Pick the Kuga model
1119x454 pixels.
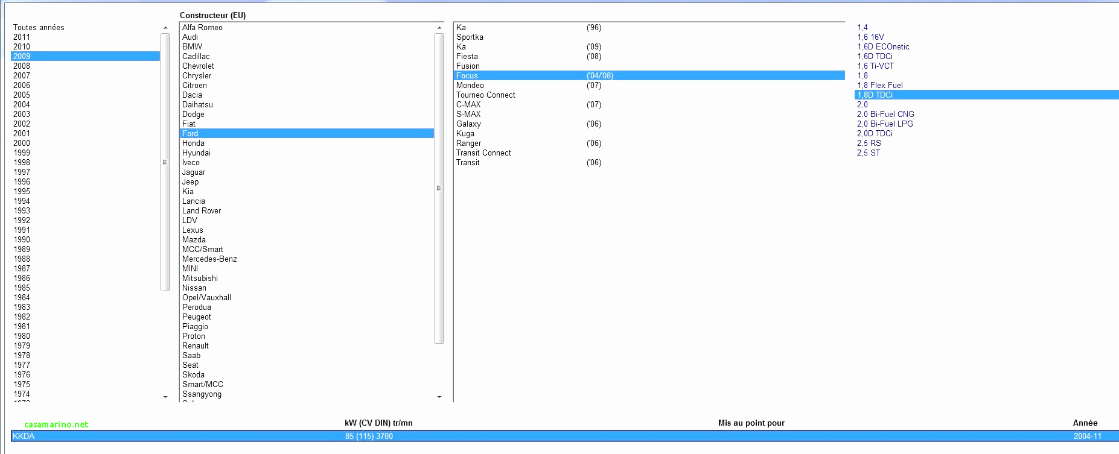click(x=465, y=133)
